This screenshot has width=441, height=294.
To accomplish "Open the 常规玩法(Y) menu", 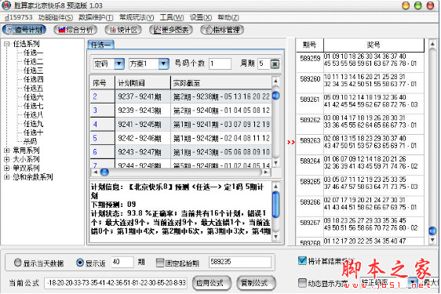I will (137, 17).
